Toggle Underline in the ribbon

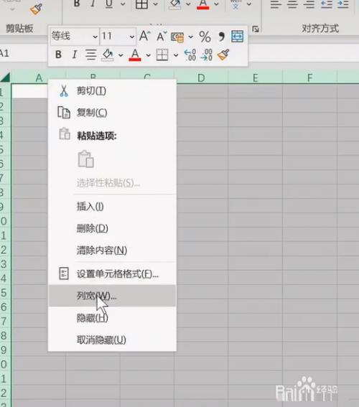point(109,4)
